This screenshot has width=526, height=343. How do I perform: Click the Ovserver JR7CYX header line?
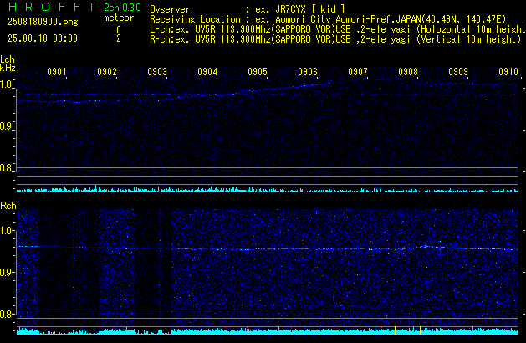click(248, 9)
